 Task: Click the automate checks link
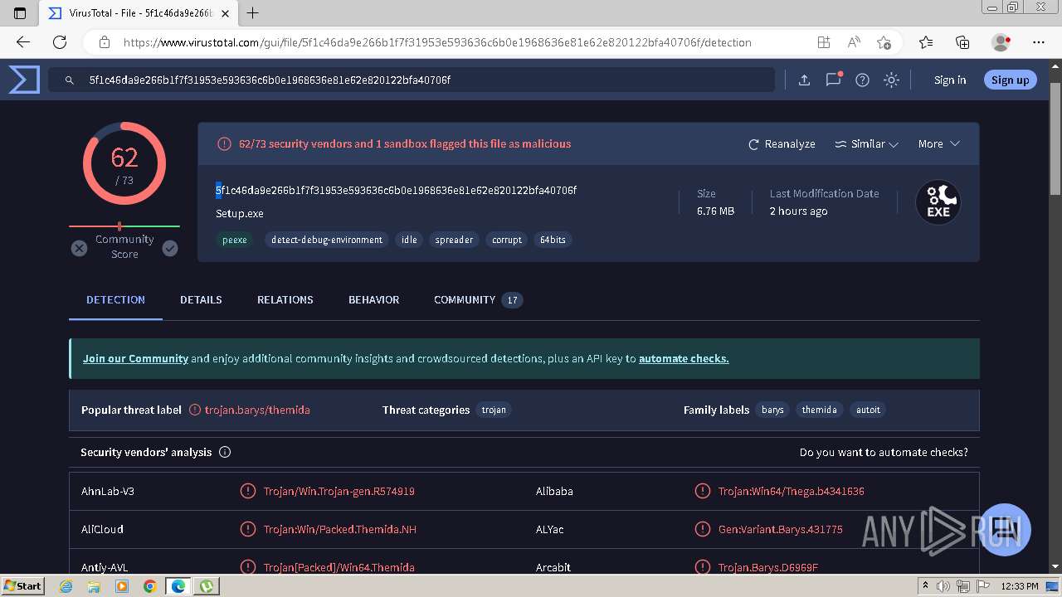684,359
